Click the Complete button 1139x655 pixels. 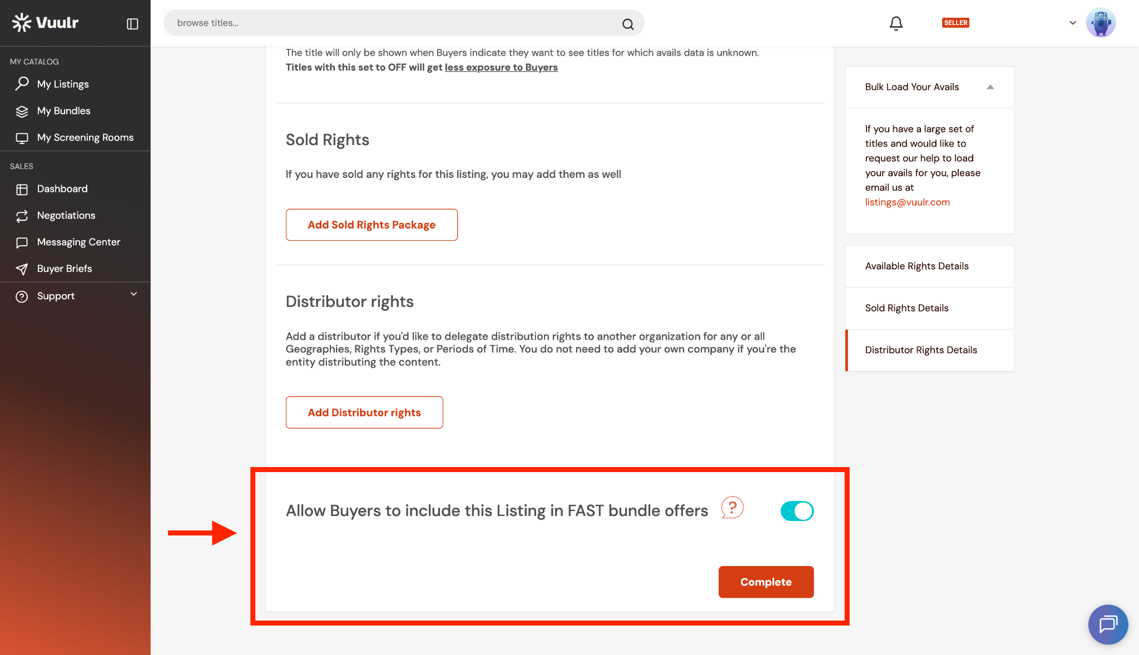(x=766, y=582)
